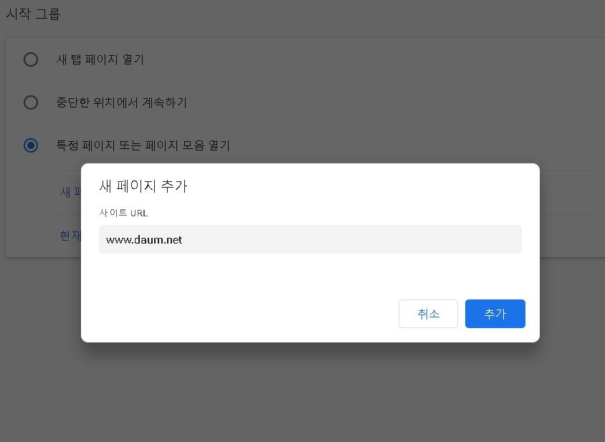Screen dimensions: 605x442
Task: Click '특정 페이지 또는 페이지 모음 열기' label
Action: [143, 145]
